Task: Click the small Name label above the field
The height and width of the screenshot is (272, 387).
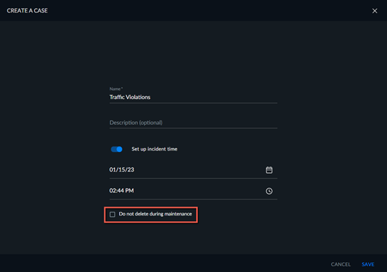Action: pyautogui.click(x=116, y=89)
